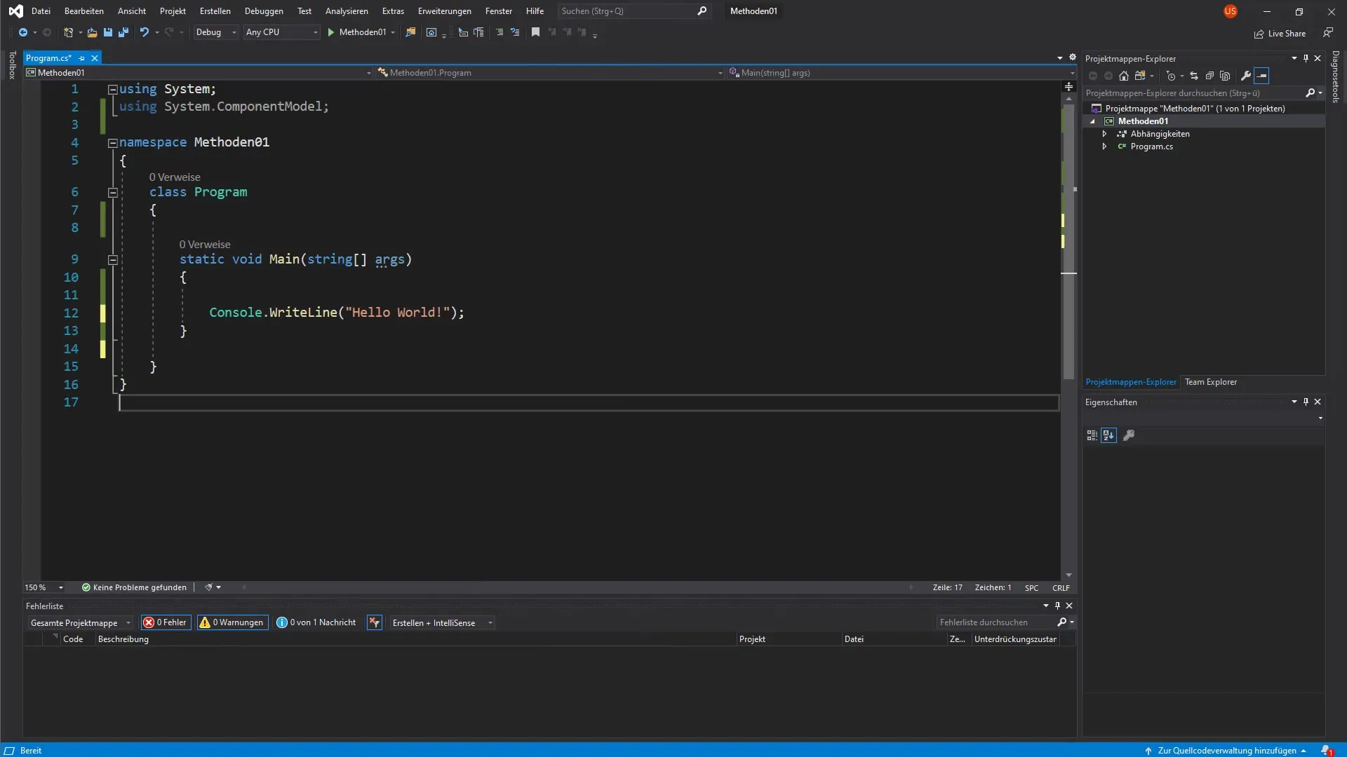Save the current file with the diskette icon

107,32
